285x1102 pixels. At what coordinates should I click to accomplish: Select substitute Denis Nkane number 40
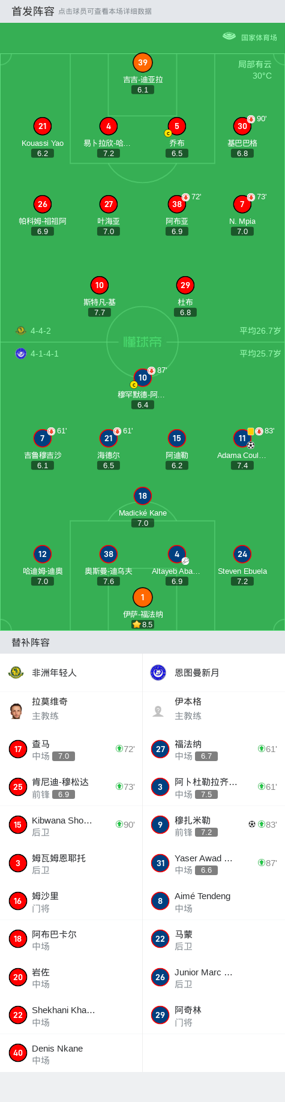click(x=71, y=1054)
